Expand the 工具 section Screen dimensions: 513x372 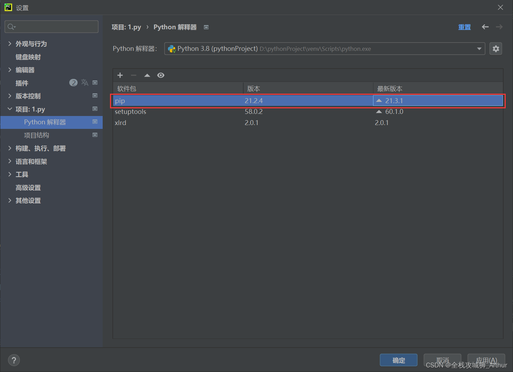[x=10, y=174]
